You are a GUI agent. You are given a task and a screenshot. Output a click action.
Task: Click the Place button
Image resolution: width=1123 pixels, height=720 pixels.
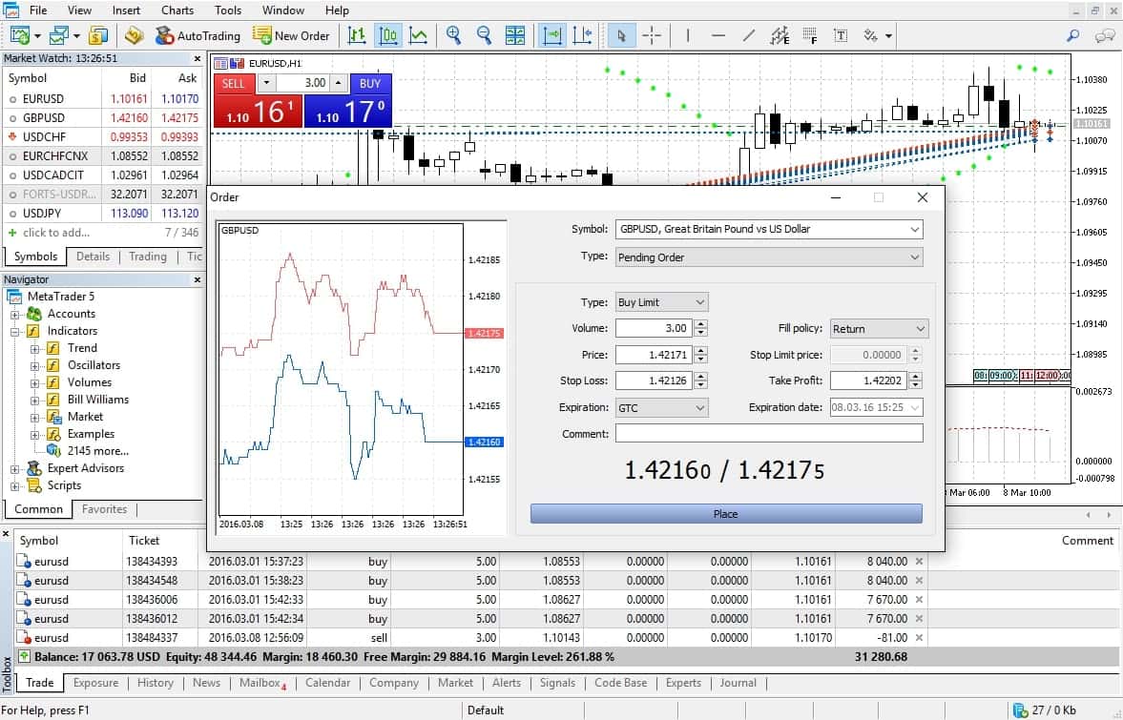725,514
